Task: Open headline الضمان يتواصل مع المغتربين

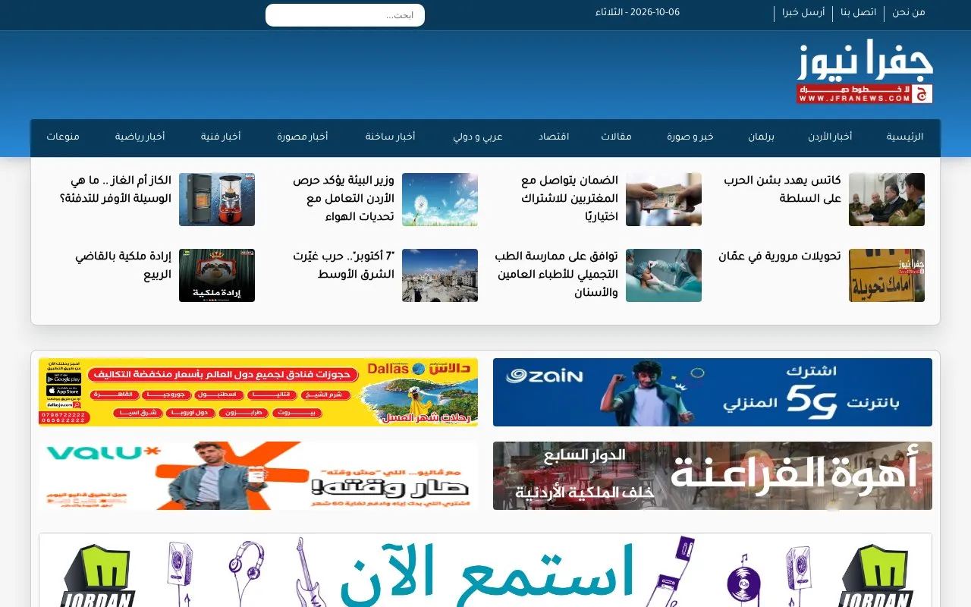Action: pos(570,199)
